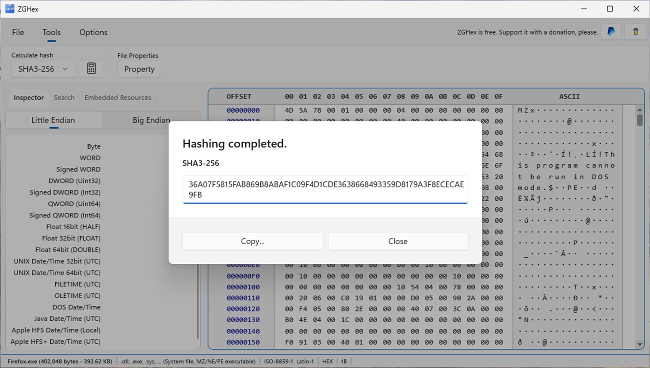Viewport: 650px width, 368px height.
Task: Click the QWORD (Uint64) inspector row
Action: 74,204
